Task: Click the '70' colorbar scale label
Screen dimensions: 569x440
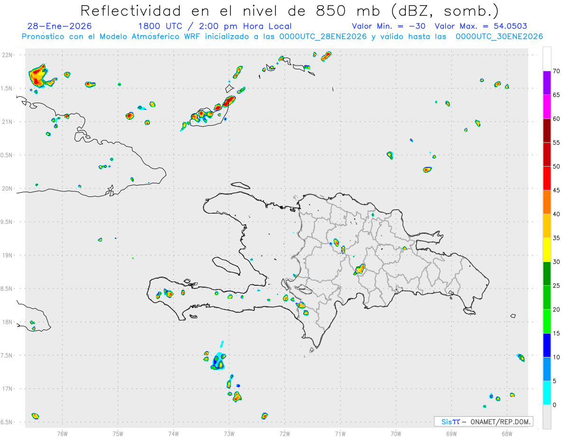Action: pos(556,71)
